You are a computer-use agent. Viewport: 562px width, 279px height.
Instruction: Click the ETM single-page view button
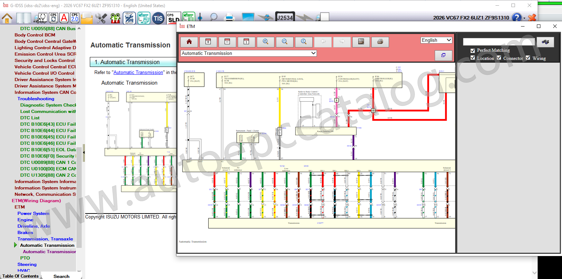pos(247,42)
